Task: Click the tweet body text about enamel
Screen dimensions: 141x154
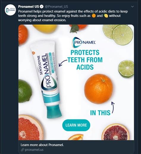Action: pos(73,16)
